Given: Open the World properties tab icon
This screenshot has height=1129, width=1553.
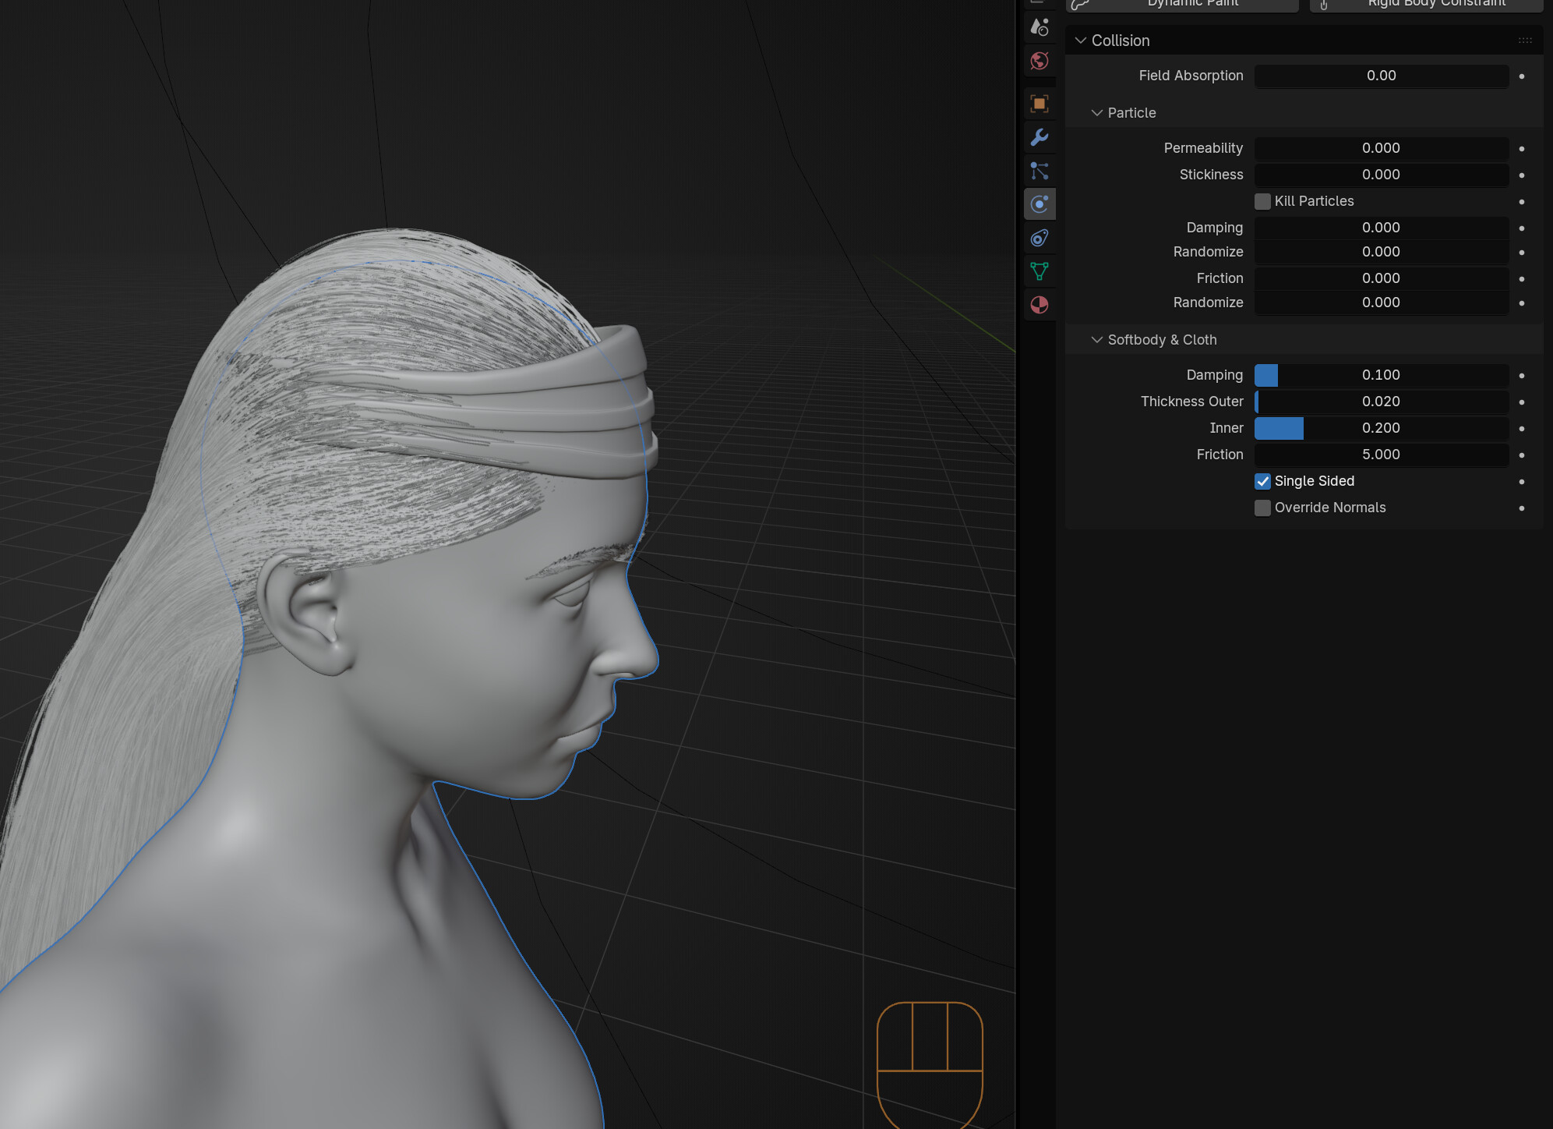Looking at the screenshot, I should [1039, 61].
